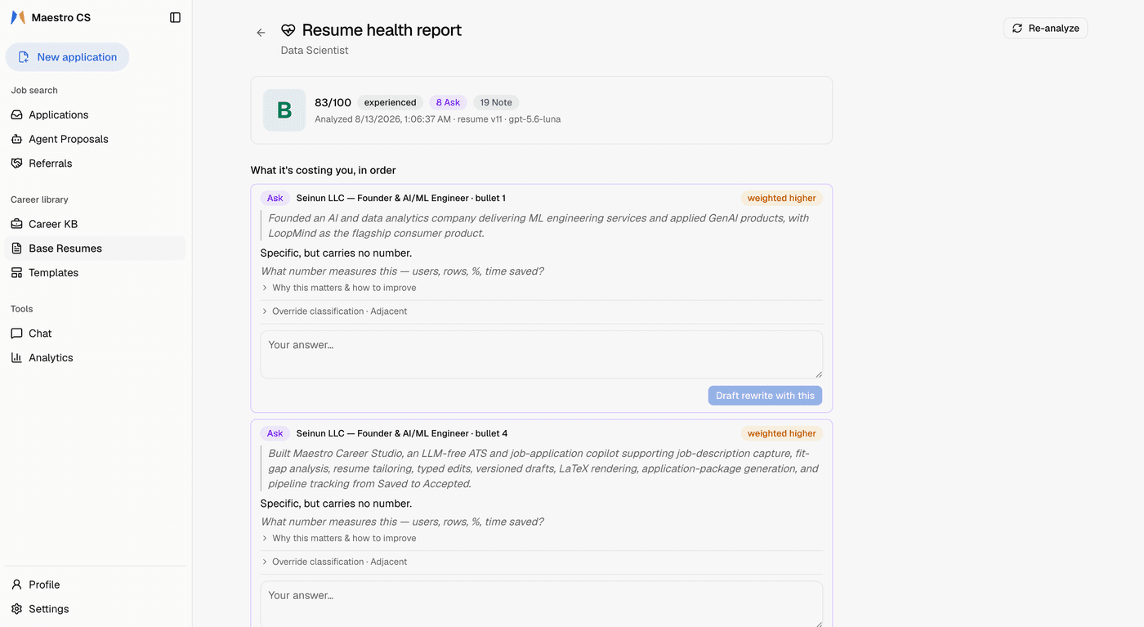The height and width of the screenshot is (627, 1144).
Task: Open Agent Proposals in the sidebar
Action: (x=96, y=139)
